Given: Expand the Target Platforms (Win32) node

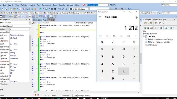Looking at the screenshot, I should 146,42.
